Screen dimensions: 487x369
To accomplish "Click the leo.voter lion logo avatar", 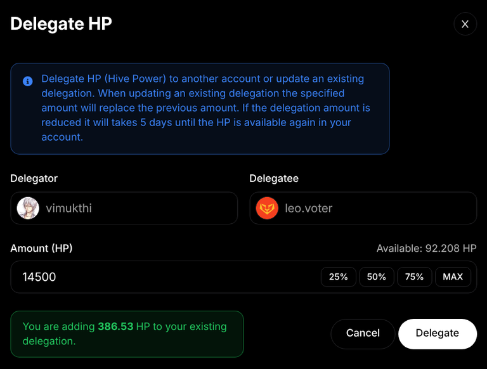I will pyautogui.click(x=267, y=208).
